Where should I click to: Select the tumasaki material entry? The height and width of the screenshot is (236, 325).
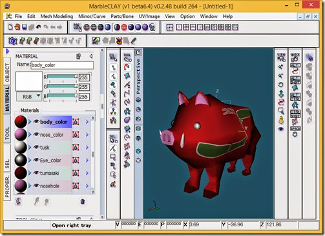coord(50,173)
